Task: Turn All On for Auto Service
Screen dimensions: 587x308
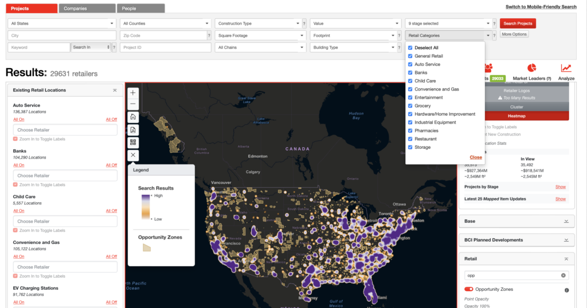Action: point(19,120)
